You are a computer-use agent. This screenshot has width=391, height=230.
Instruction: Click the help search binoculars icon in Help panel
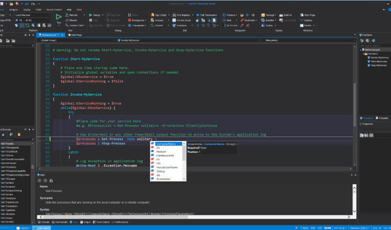(x=51, y=180)
